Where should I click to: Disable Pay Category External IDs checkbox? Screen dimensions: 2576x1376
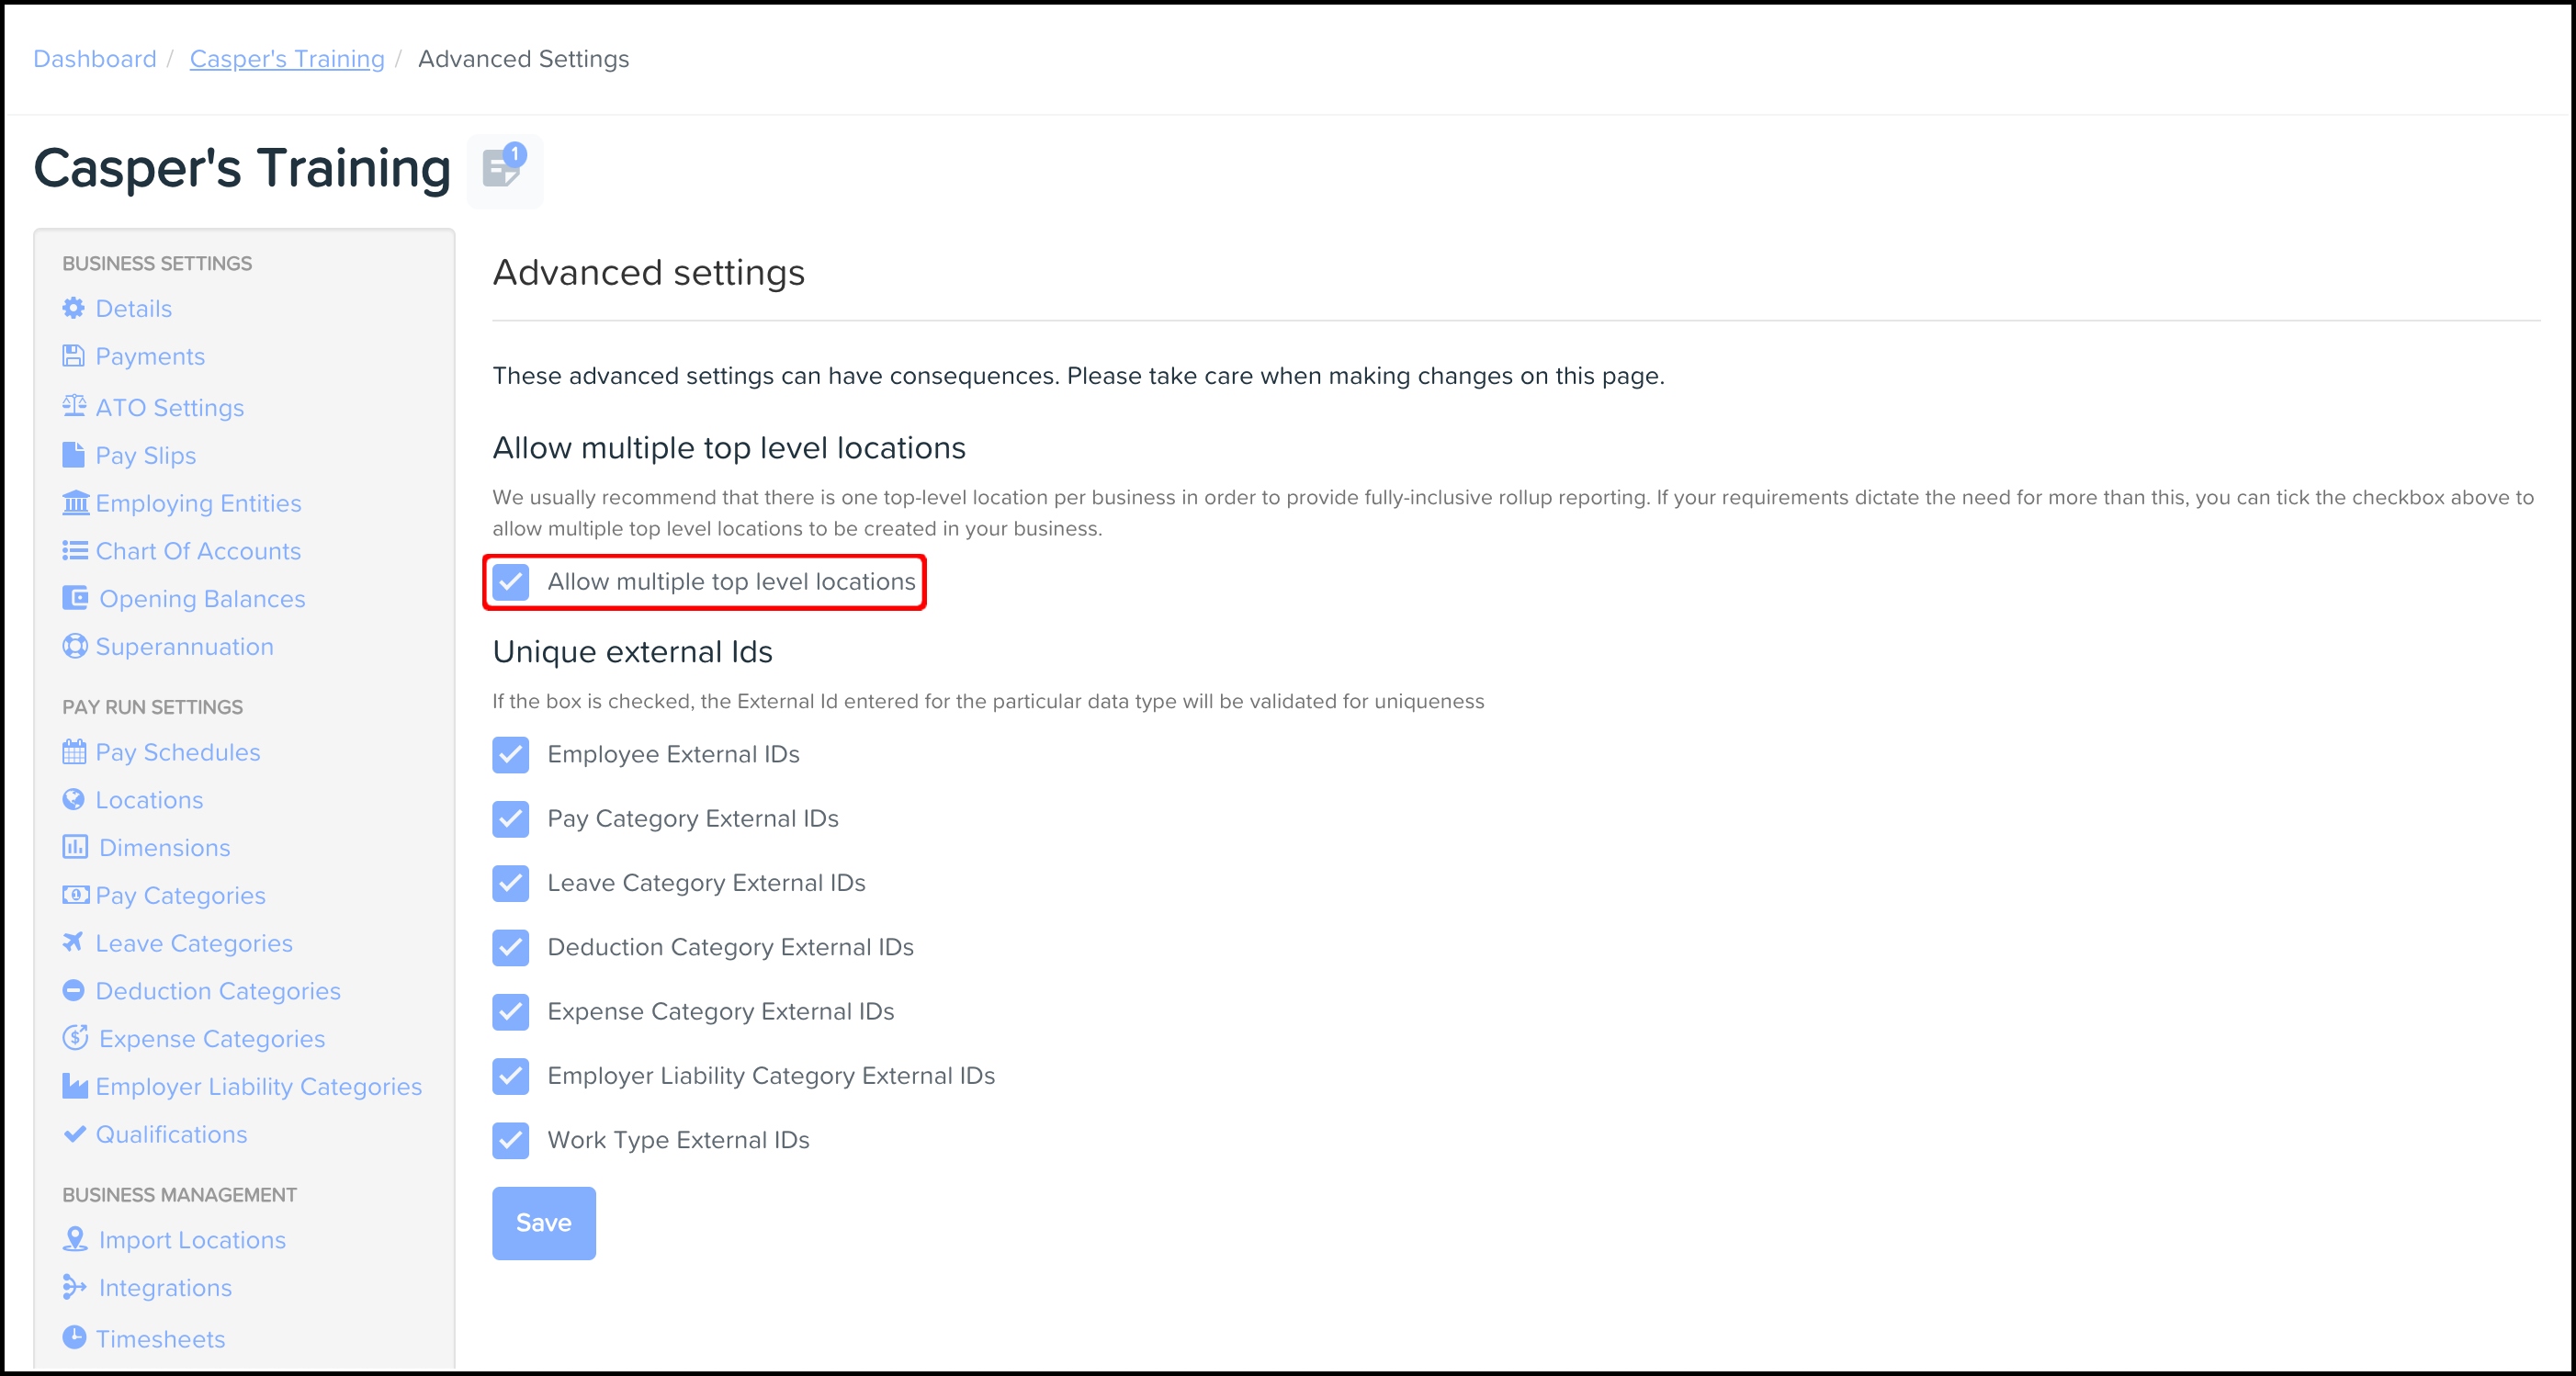[x=511, y=819]
